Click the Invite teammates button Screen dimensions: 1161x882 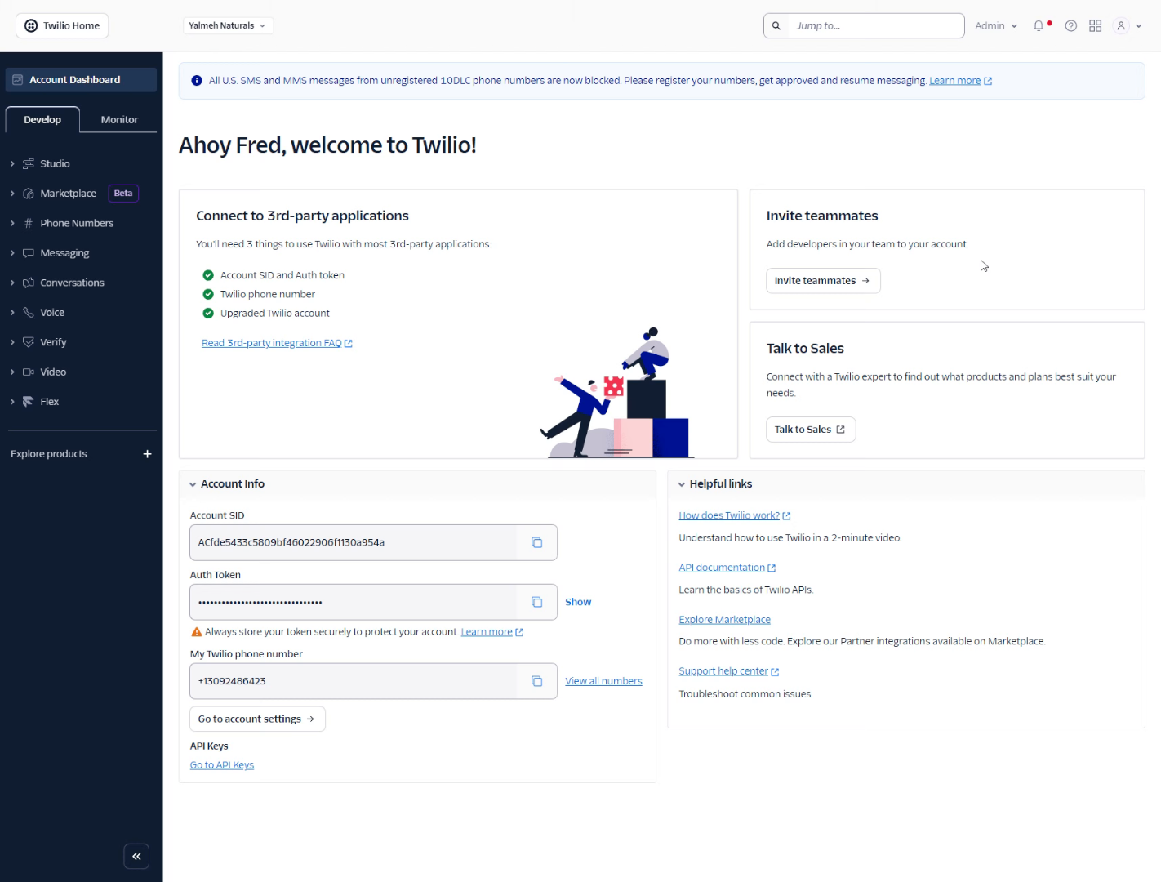tap(823, 280)
